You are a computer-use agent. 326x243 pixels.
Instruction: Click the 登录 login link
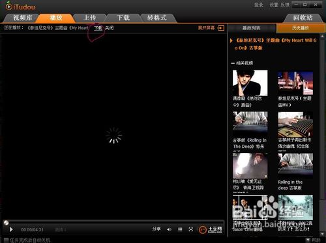coord(258,5)
